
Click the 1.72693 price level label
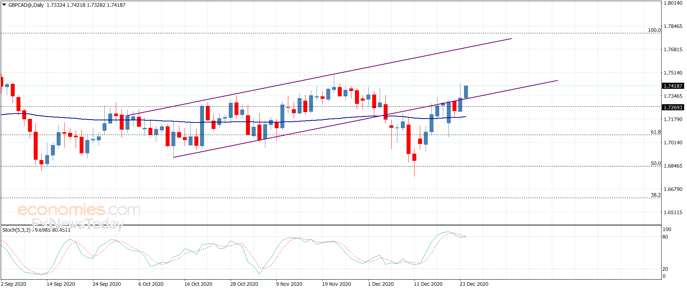673,107
